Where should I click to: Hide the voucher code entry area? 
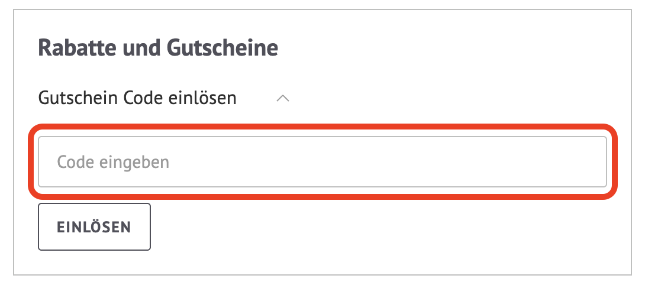pyautogui.click(x=283, y=99)
